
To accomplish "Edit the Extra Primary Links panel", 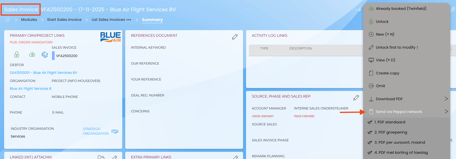I will coord(236,157).
